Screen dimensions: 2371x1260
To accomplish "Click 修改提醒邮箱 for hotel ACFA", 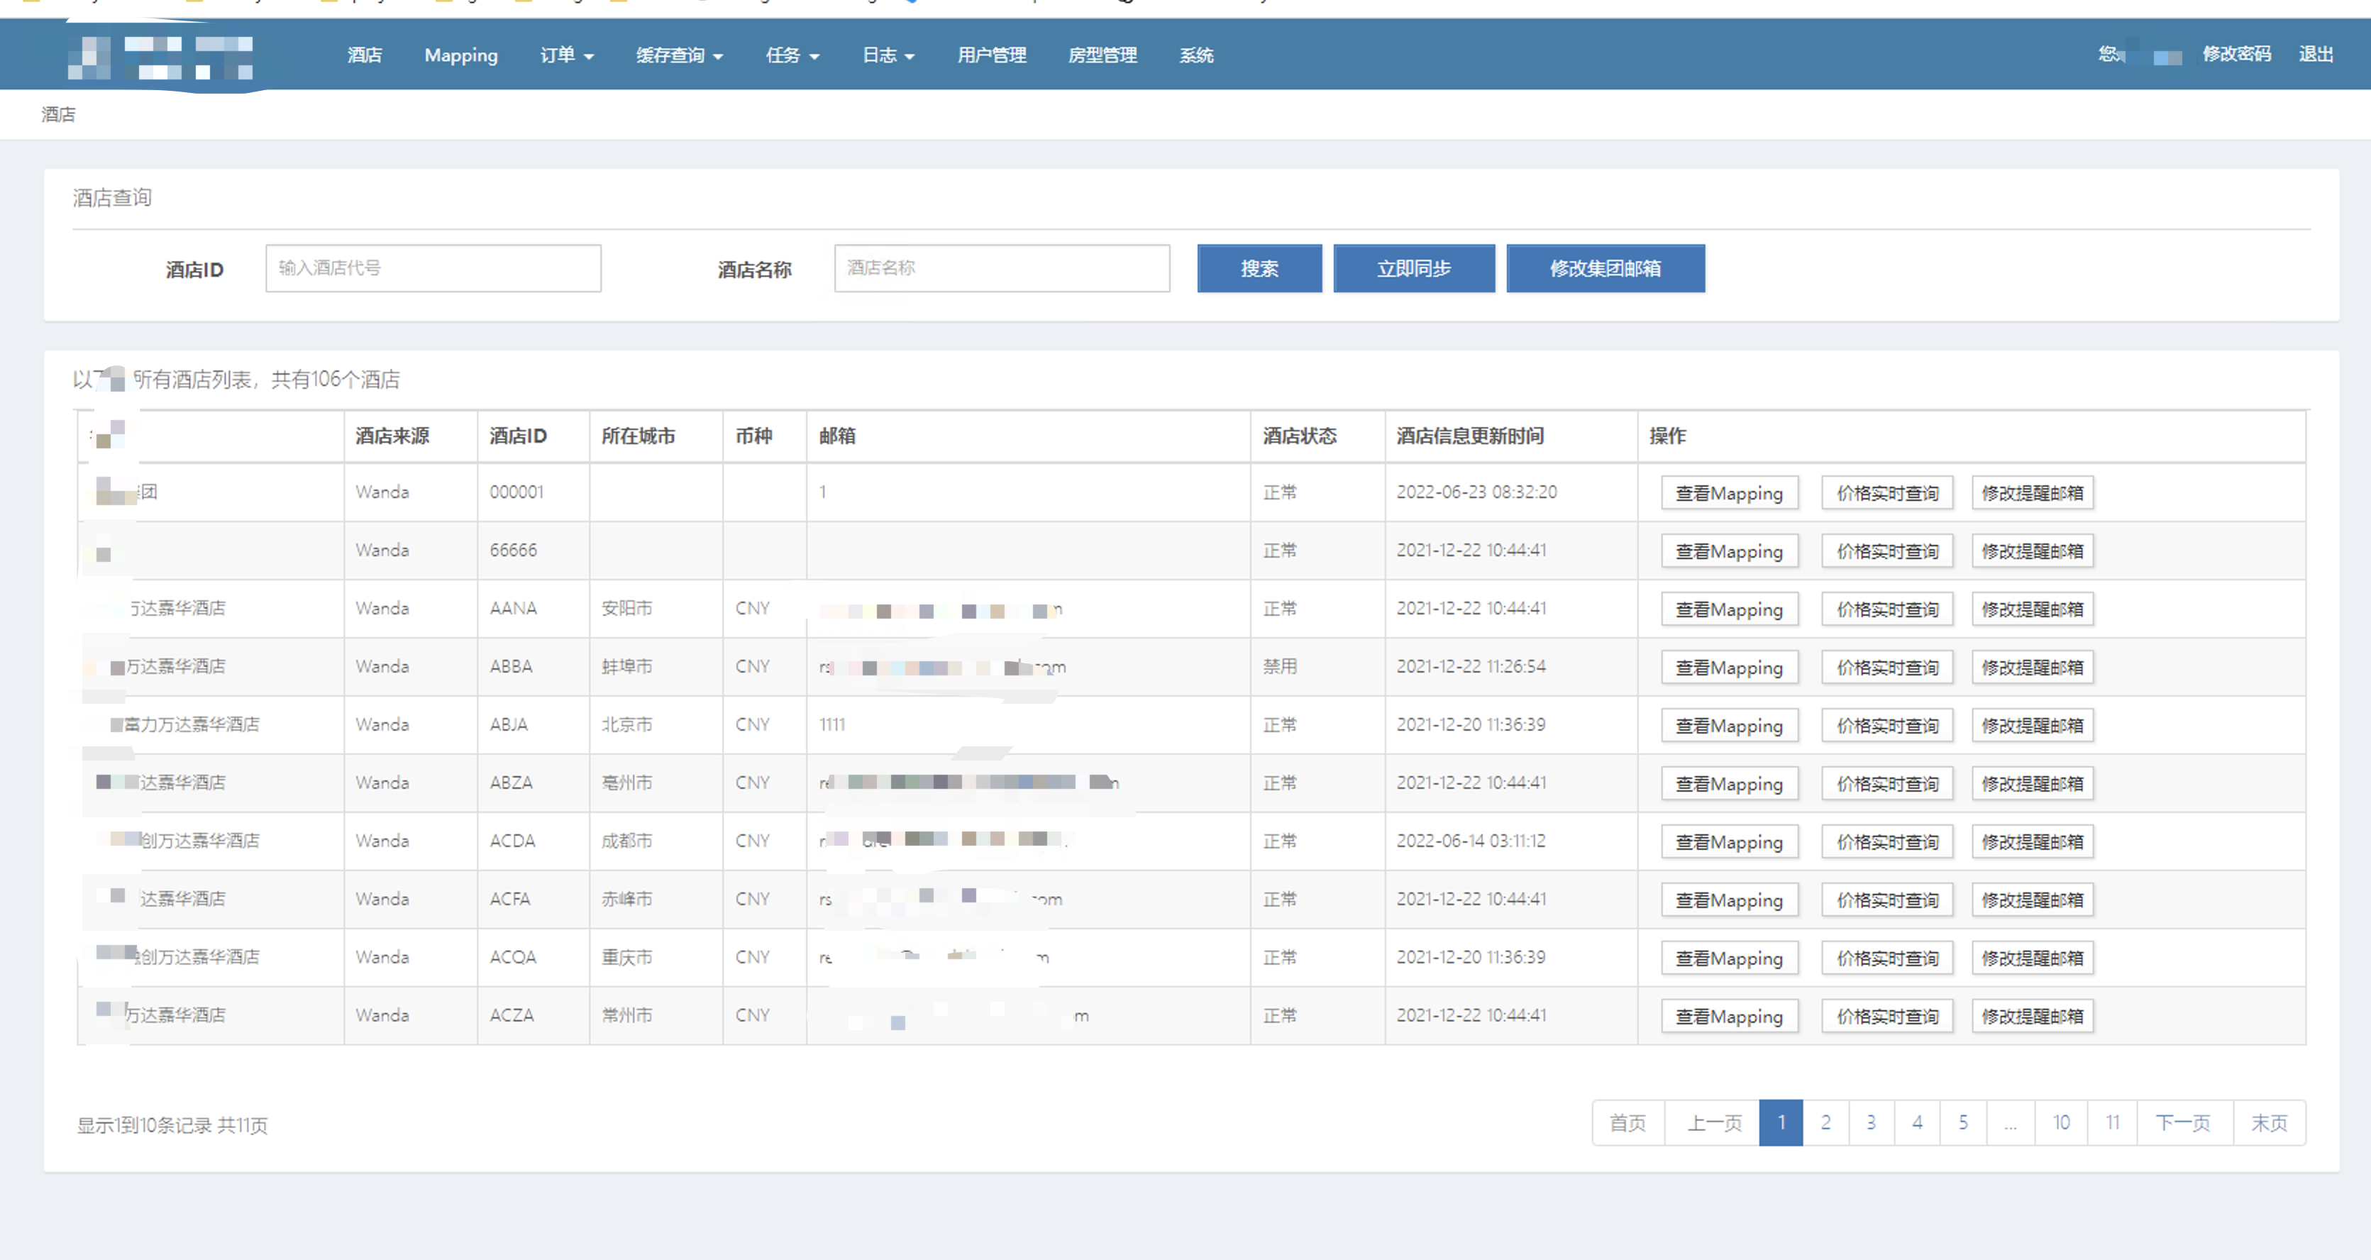I will pos(2031,899).
